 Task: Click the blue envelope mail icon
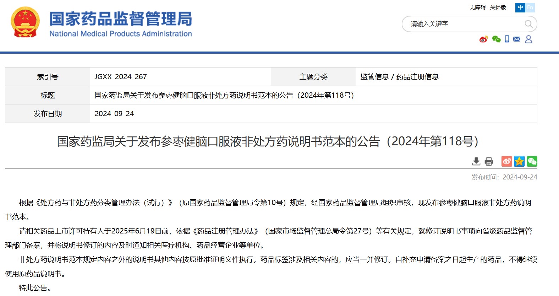pos(517,39)
